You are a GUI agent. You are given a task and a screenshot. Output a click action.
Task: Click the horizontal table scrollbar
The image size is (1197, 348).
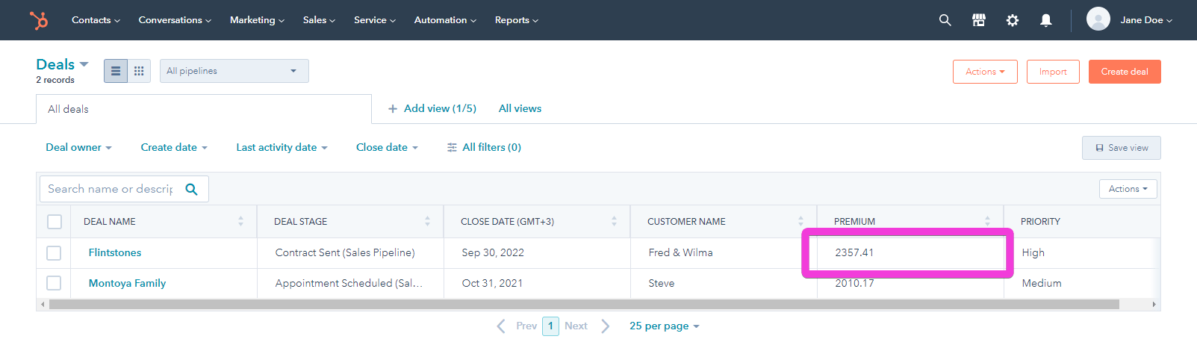[582, 304]
